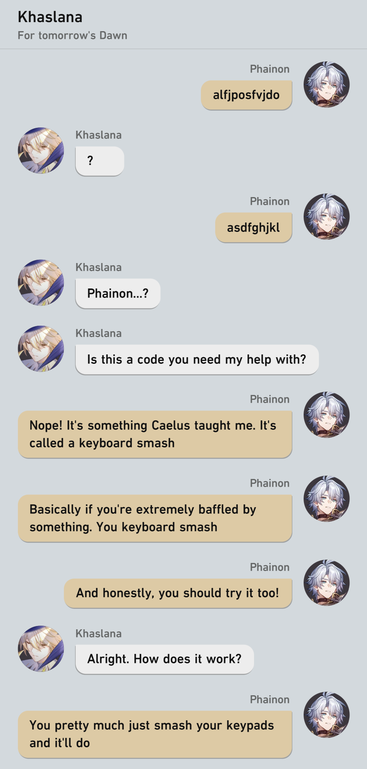Click Khaslana's avatar beside the code question message
The image size is (367, 769).
pyautogui.click(x=41, y=349)
